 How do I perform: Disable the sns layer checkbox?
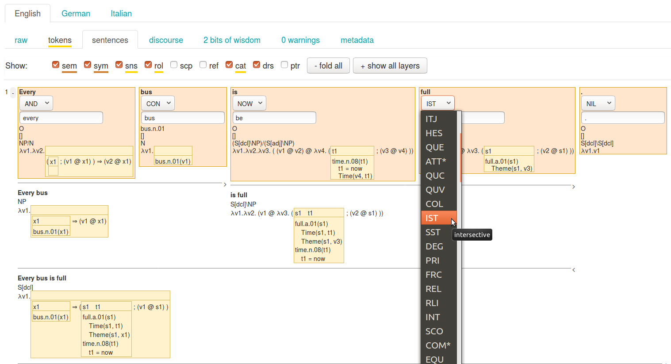(x=119, y=65)
